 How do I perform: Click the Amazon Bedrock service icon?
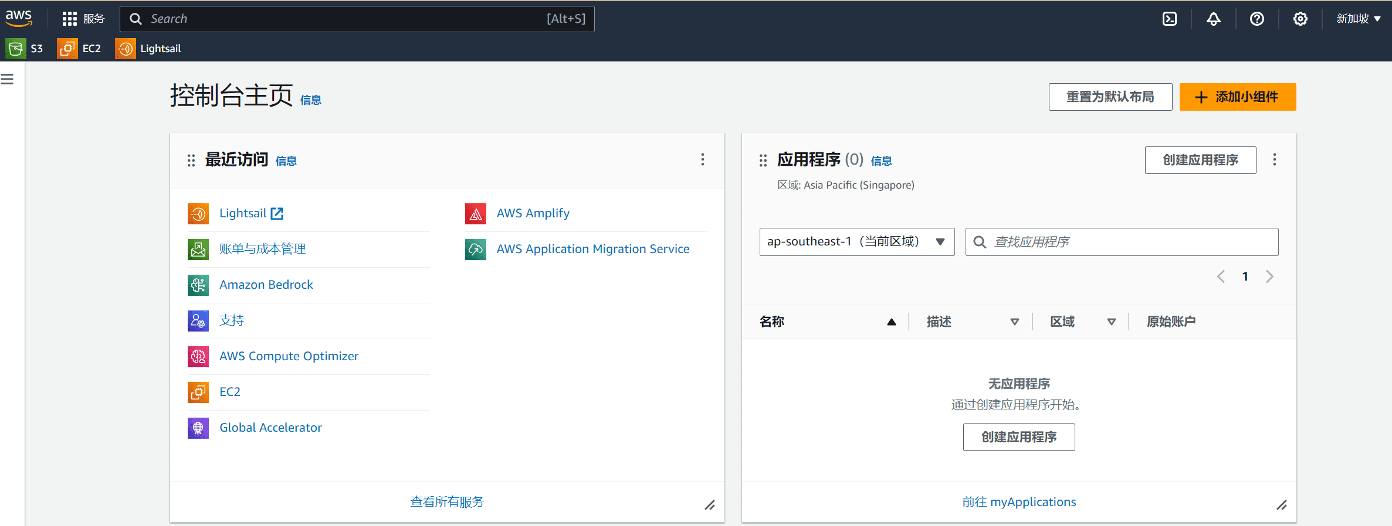(x=198, y=285)
